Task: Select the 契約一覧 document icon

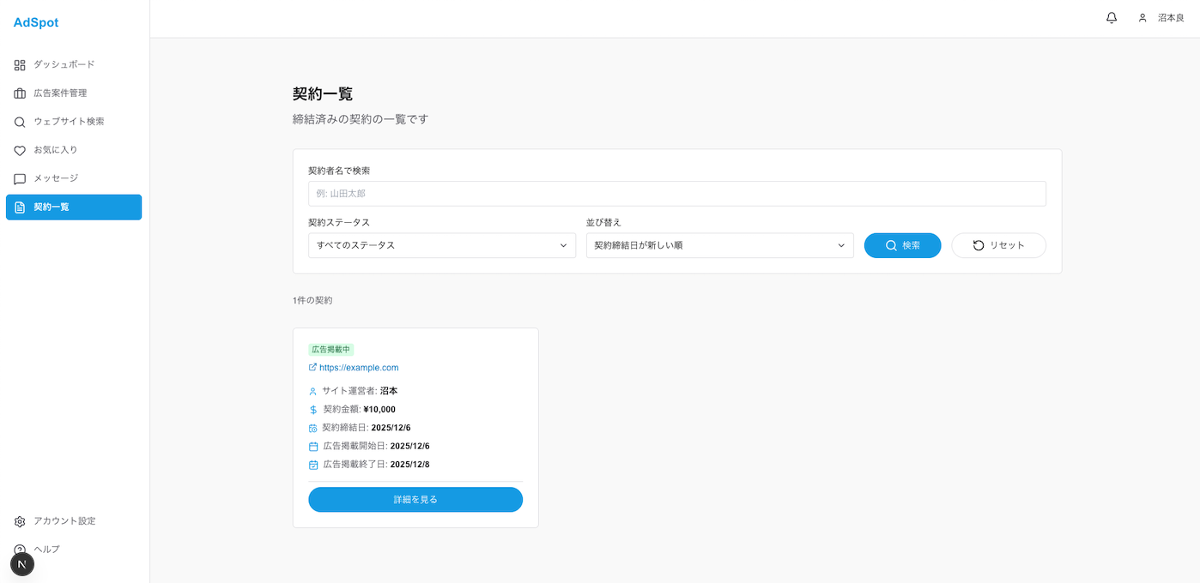Action: click(x=18, y=207)
